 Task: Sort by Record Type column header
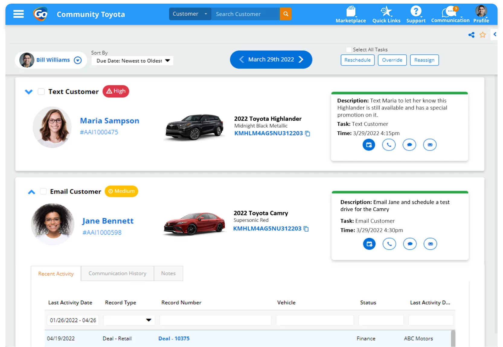[120, 303]
